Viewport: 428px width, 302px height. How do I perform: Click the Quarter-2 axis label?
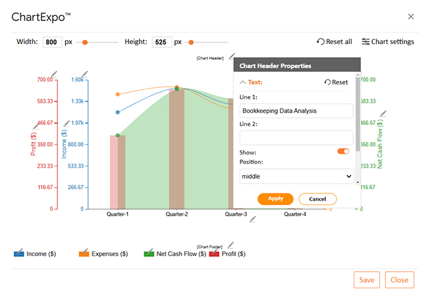[x=176, y=214]
